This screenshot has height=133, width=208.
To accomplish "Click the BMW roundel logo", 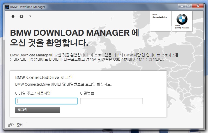I will 182,19.
